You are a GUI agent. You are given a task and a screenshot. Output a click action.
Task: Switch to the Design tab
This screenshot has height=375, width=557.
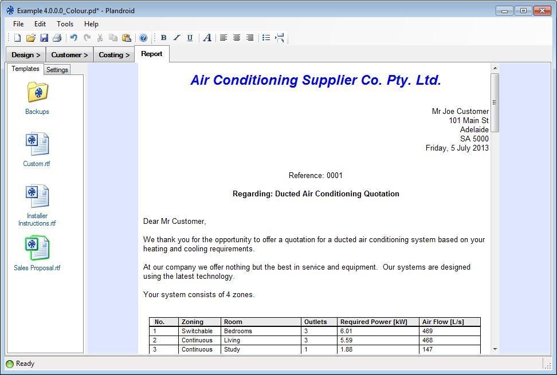point(26,54)
